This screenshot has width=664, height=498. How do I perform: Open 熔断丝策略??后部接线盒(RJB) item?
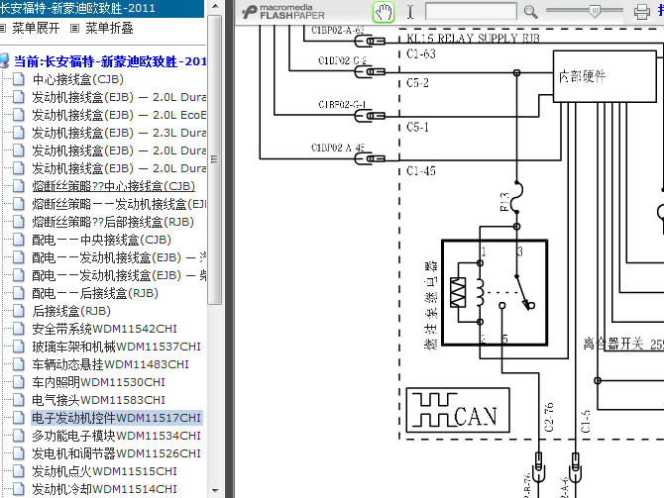pos(113,222)
